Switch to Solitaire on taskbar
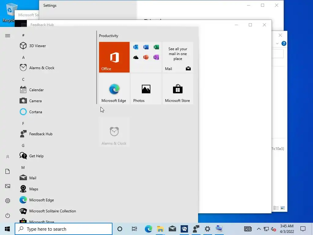The height and width of the screenshot is (235, 313). pyautogui.click(x=184, y=229)
